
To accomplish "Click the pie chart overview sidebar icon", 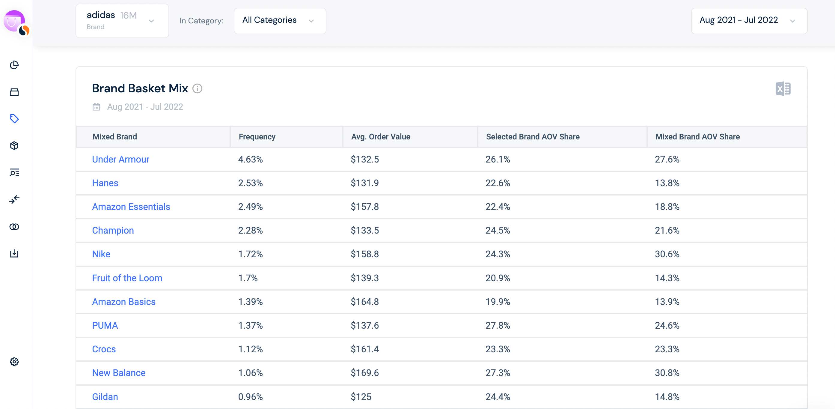I will [14, 65].
